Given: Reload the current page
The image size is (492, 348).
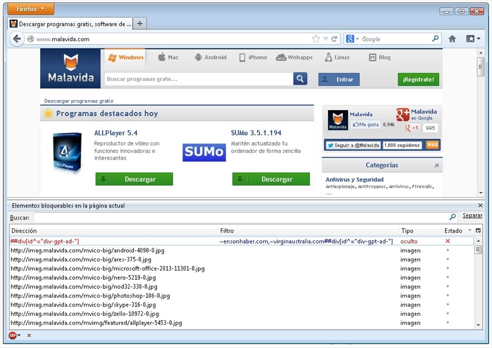Looking at the screenshot, I should click(x=334, y=38).
